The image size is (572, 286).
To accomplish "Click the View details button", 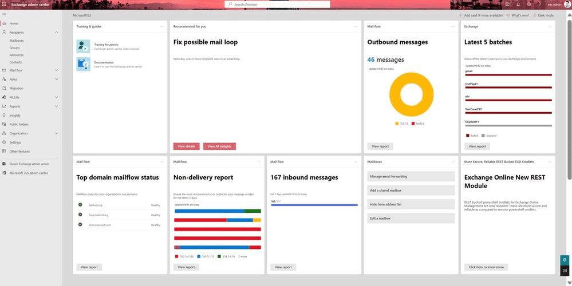I will pos(187,146).
